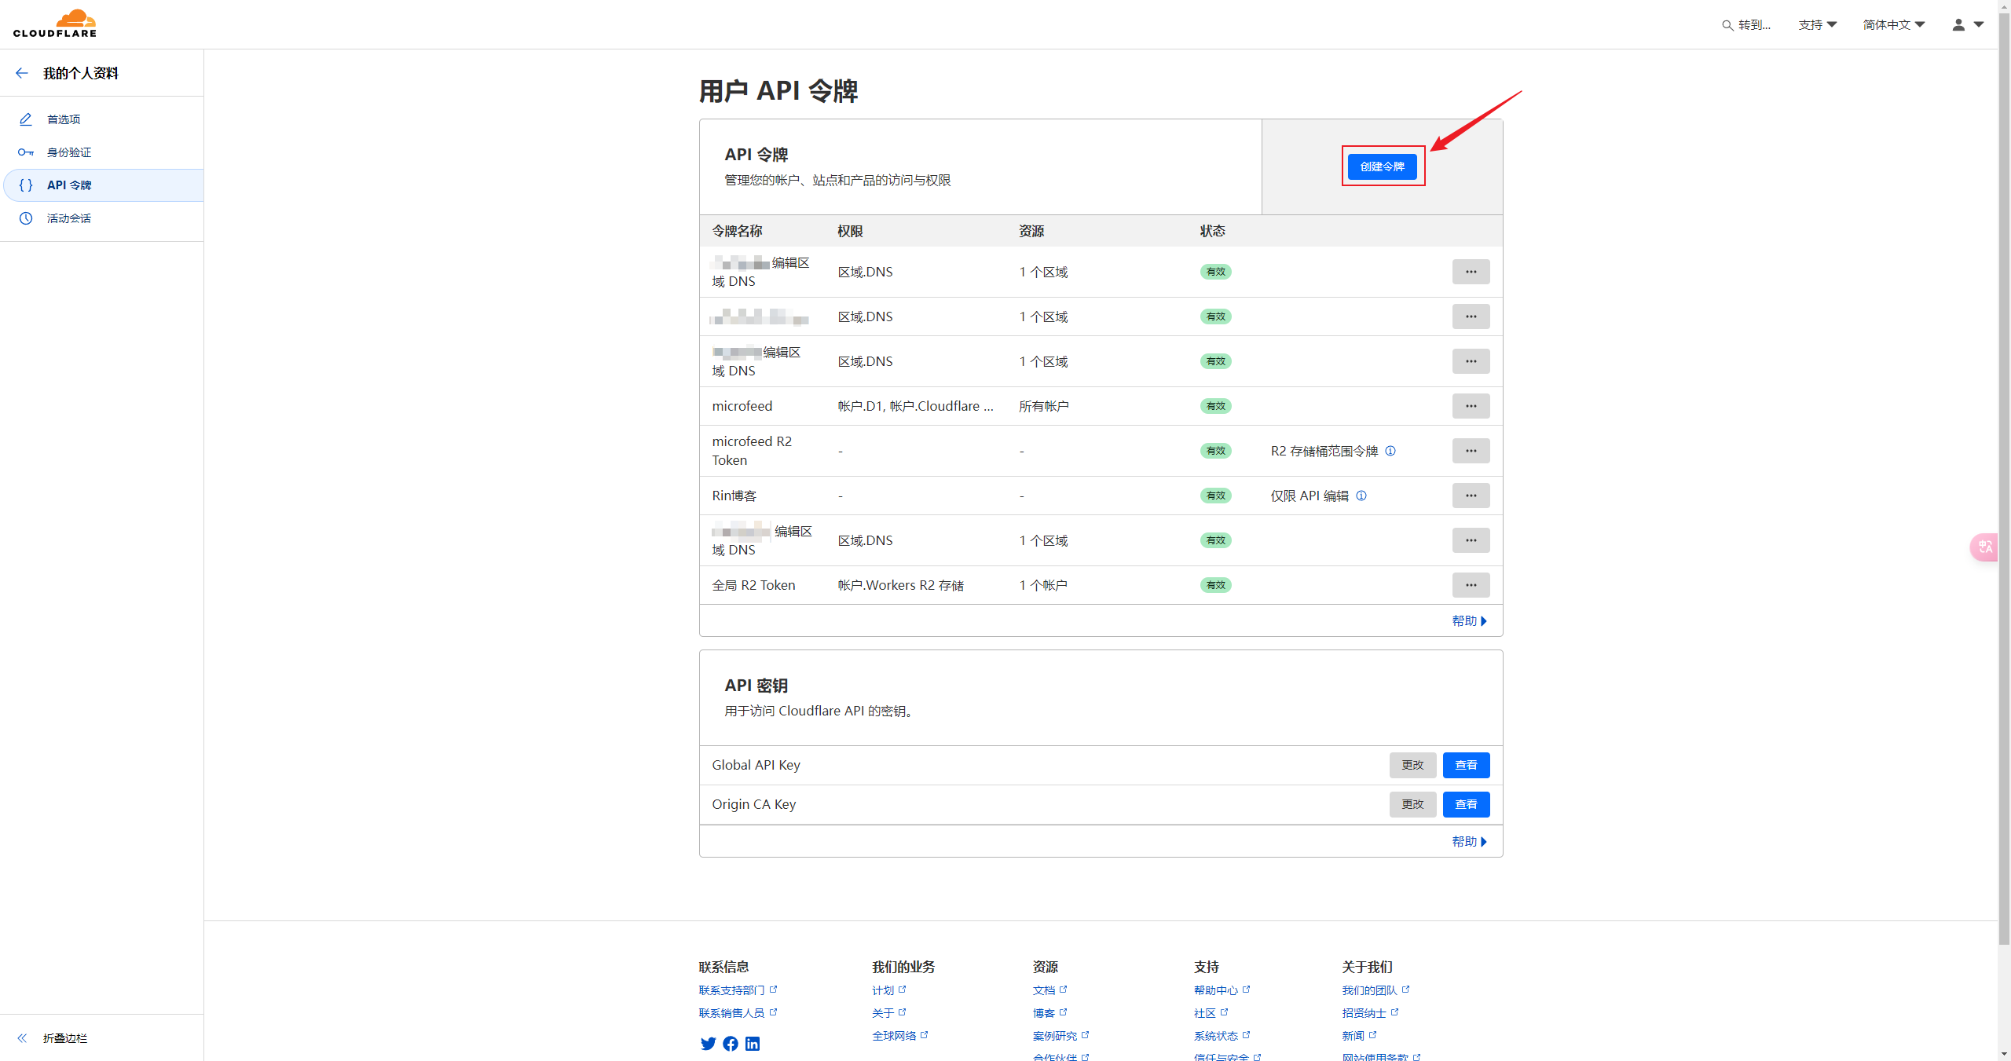The width and height of the screenshot is (2011, 1061).
Task: Open actions menu for 全局 R2 Token
Action: (x=1471, y=585)
